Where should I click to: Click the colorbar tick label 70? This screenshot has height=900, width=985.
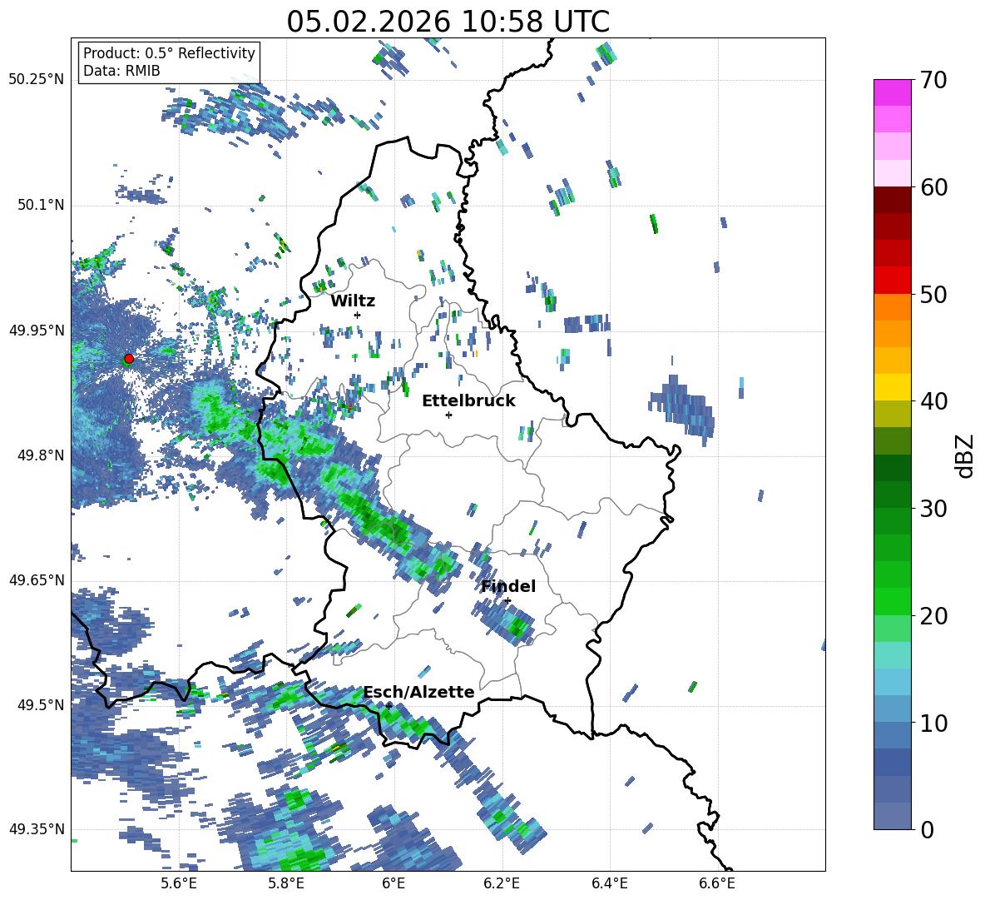933,80
